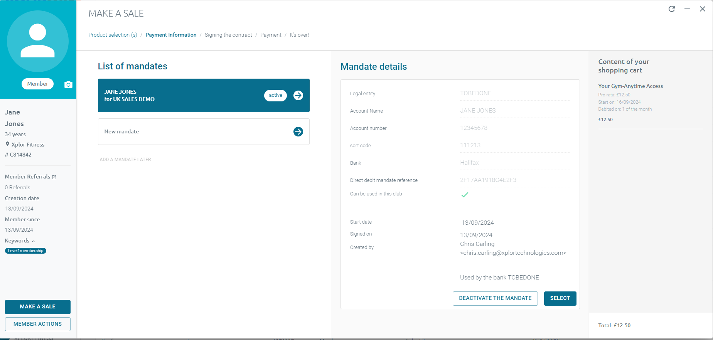Click Your Gym-Anytime Access cart item

630,86
